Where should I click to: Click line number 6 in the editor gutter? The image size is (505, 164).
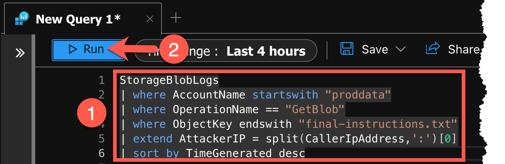coord(101,153)
